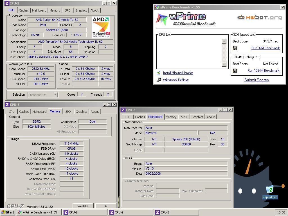Click CPU List scrollbar up arrow
This screenshot has width=288, height=216.
(x=224, y=42)
